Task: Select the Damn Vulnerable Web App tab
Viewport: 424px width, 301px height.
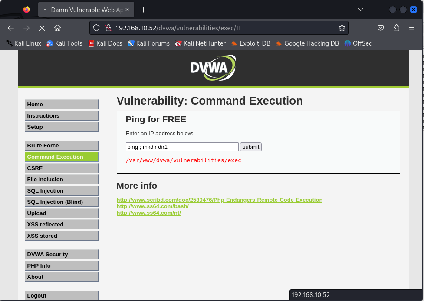Action: (86, 10)
